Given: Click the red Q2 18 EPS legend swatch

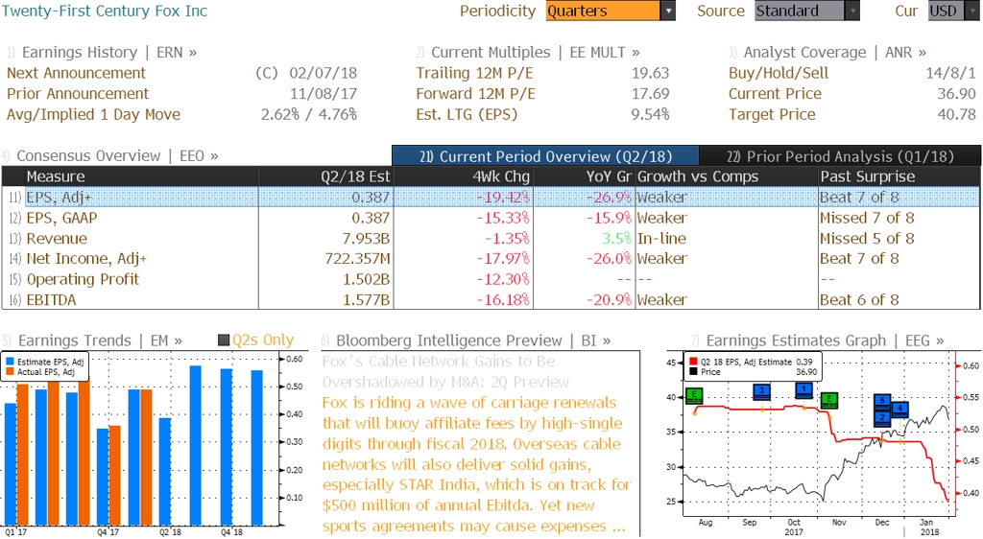Looking at the screenshot, I should pos(693,362).
